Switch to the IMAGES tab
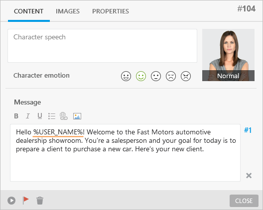 click(x=68, y=11)
